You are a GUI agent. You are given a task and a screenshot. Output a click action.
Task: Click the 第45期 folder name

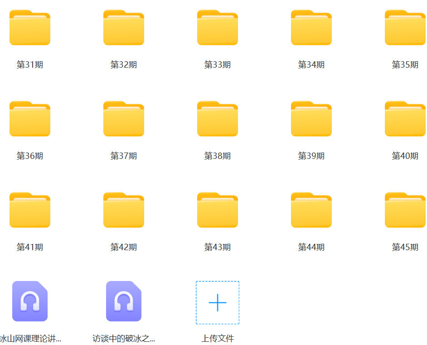(x=405, y=247)
